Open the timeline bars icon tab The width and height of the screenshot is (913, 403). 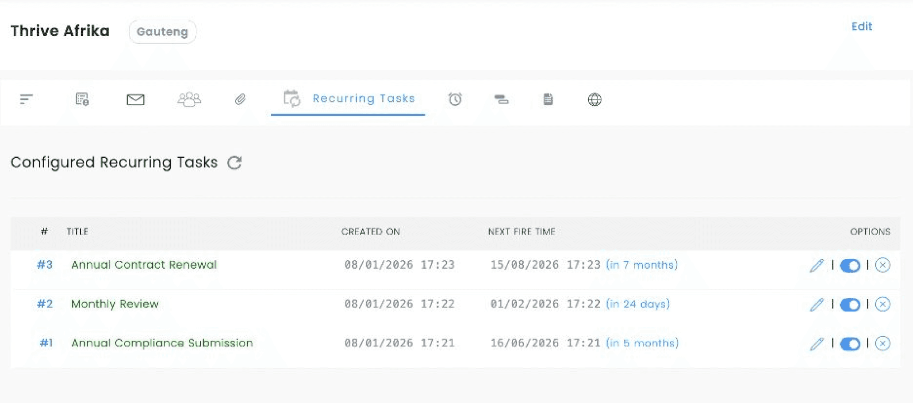pyautogui.click(x=501, y=99)
